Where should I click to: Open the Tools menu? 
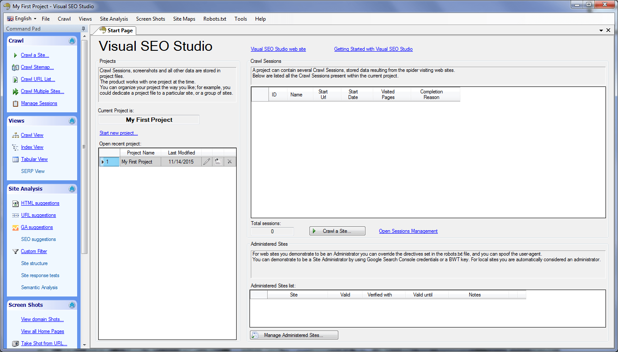pos(240,19)
